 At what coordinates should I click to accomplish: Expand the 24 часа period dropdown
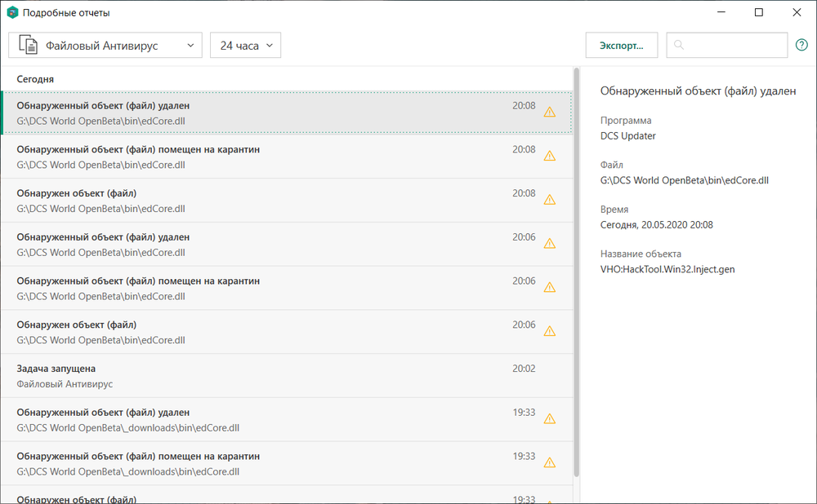[x=245, y=46]
